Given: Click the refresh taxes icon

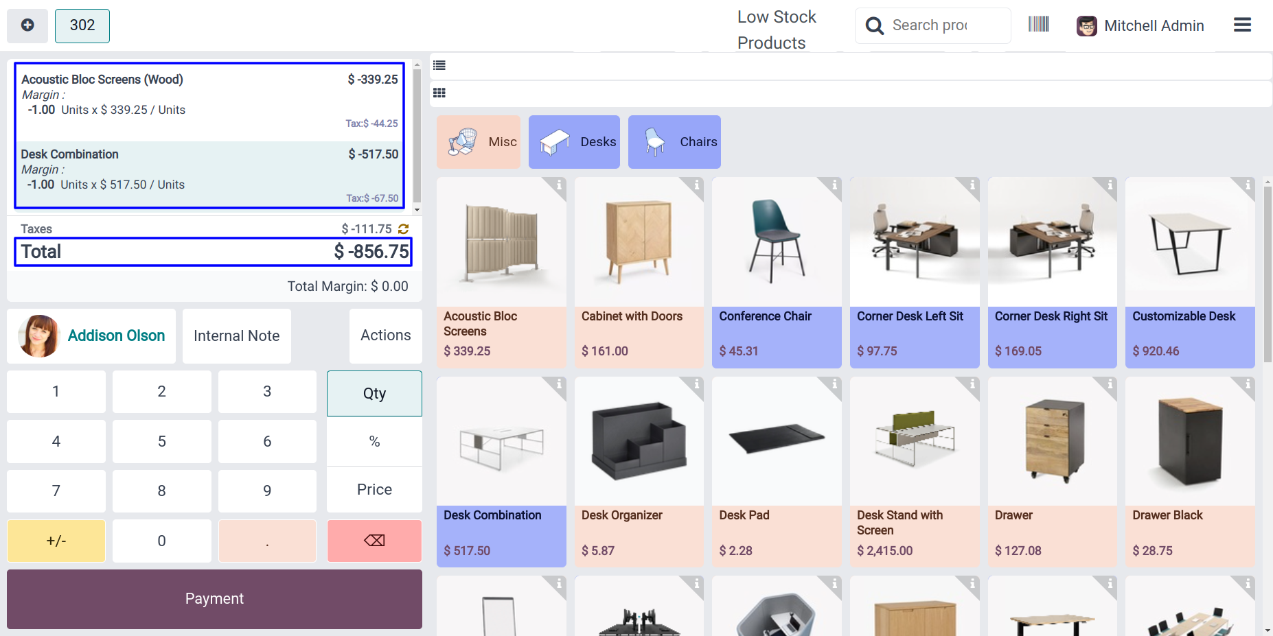Looking at the screenshot, I should coord(403,229).
